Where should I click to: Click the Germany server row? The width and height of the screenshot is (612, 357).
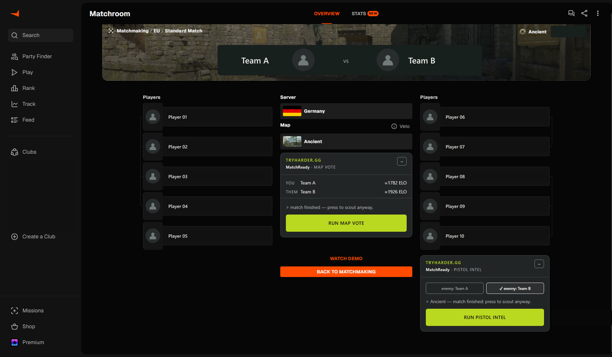(x=346, y=111)
